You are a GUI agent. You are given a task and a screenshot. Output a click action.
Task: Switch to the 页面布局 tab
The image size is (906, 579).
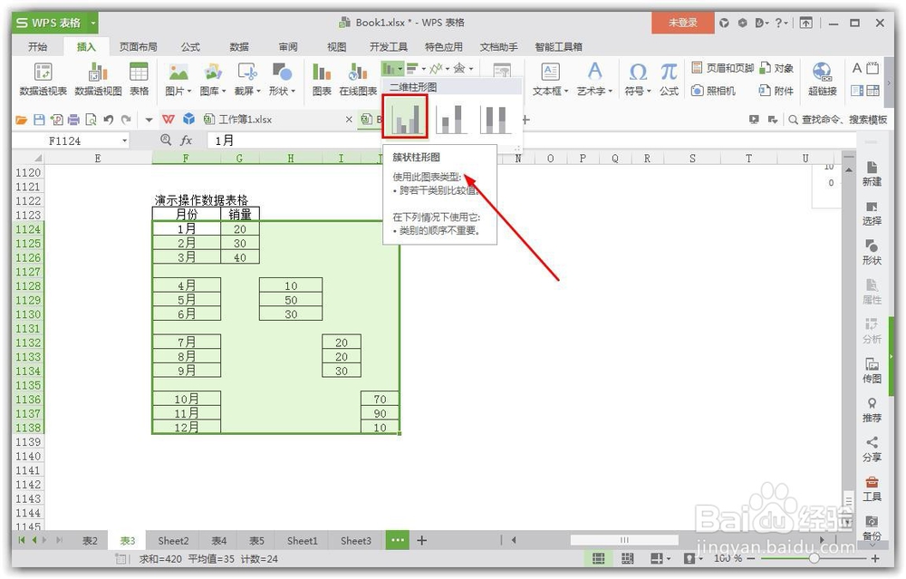(x=138, y=47)
